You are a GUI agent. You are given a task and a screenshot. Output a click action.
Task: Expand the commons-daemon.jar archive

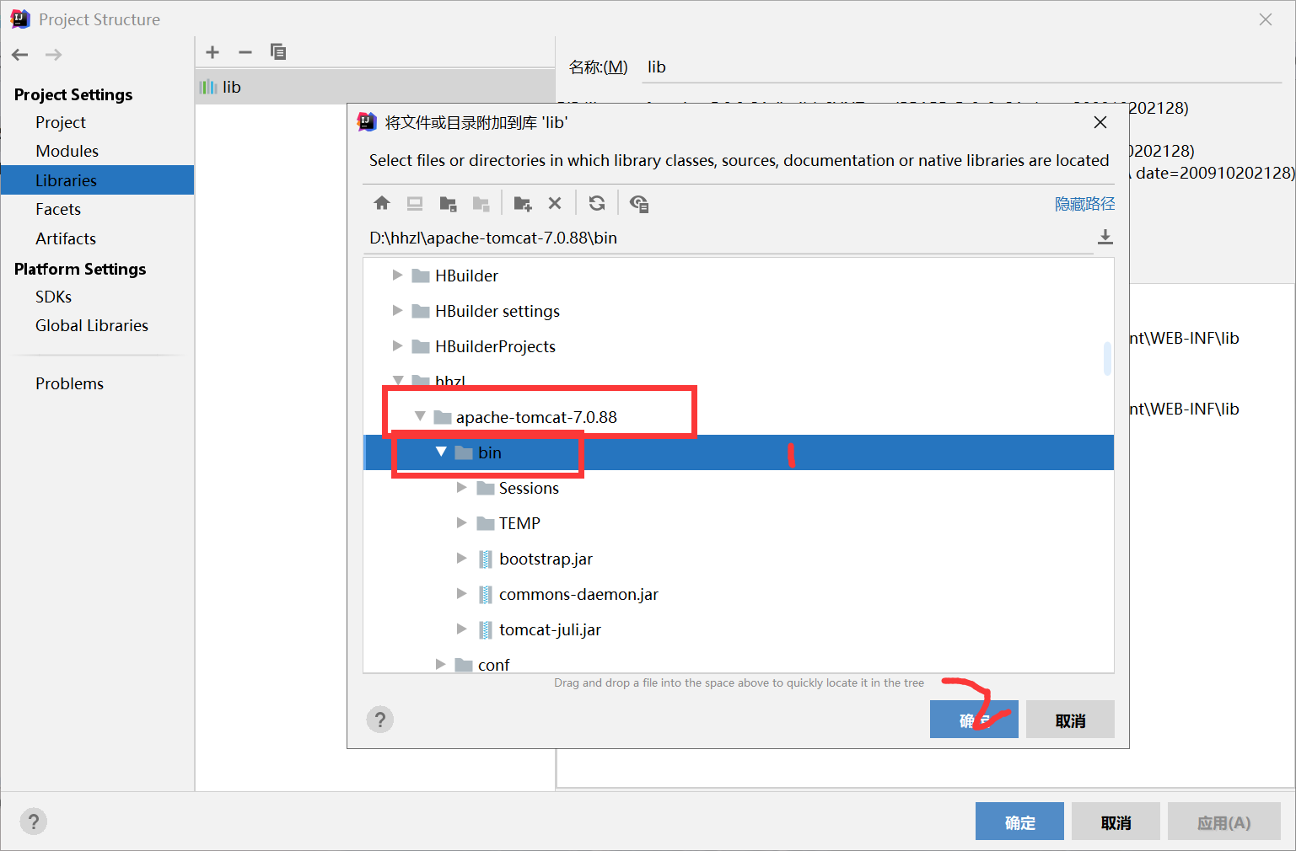pyautogui.click(x=461, y=594)
